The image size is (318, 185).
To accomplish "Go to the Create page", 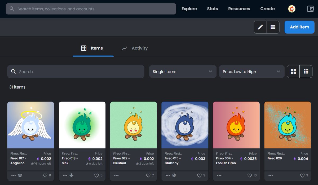I will point(267,9).
